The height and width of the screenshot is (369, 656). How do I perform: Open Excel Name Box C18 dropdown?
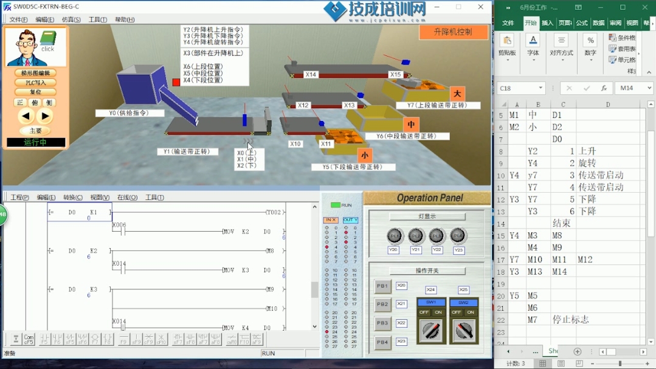coord(540,88)
